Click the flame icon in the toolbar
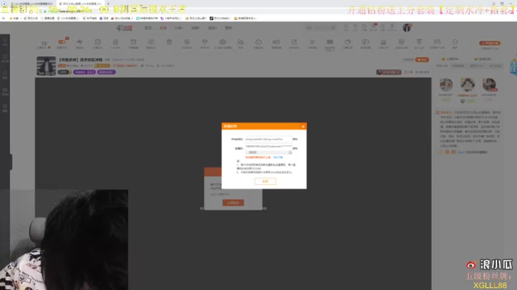The height and width of the screenshot is (290, 517). (116, 42)
